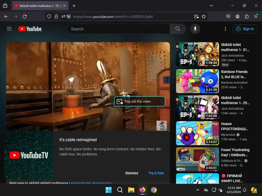The width and height of the screenshot is (262, 196).
Task: Search with your voice microphone button
Action: pyautogui.click(x=195, y=29)
